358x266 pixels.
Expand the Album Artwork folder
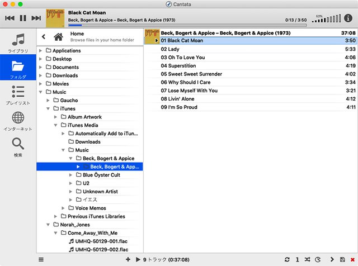[55, 117]
